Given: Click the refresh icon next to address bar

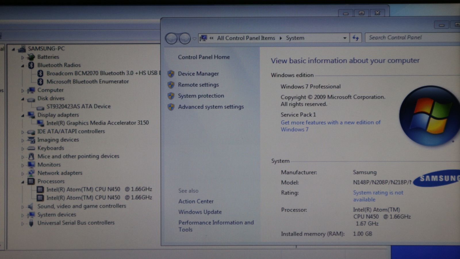Looking at the screenshot, I should click(356, 38).
